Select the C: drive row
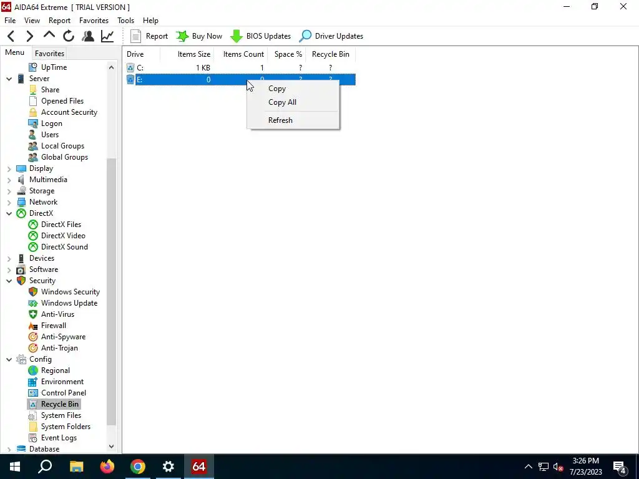 pos(240,67)
